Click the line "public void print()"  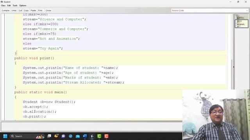34,58
